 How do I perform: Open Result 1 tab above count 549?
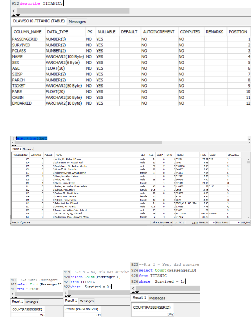71,300
